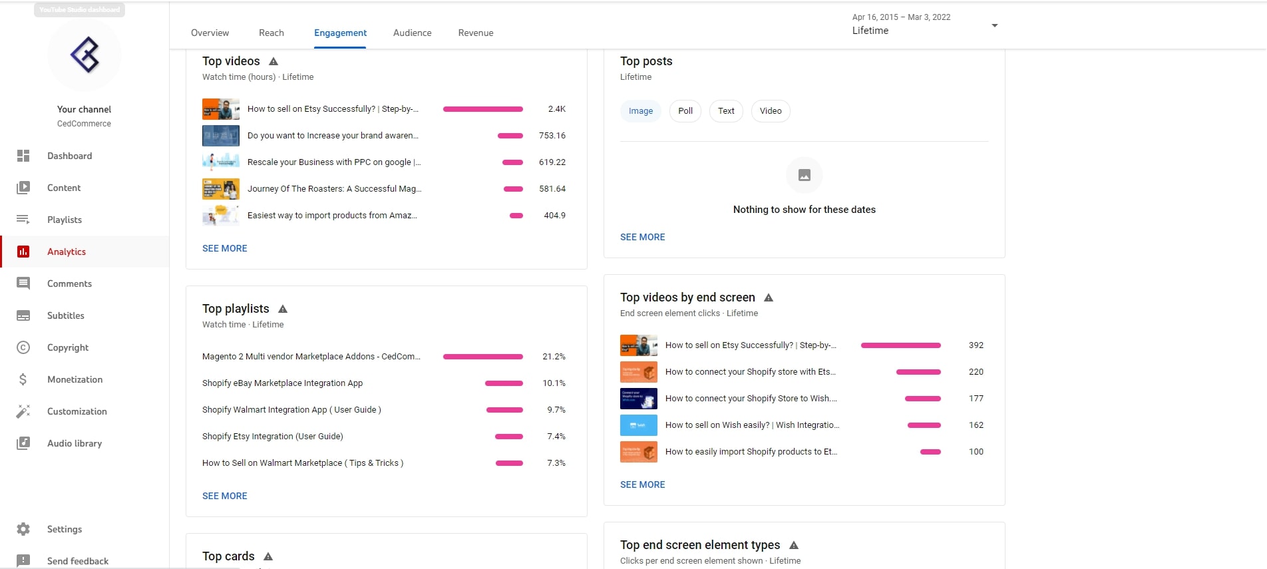Click thumbnail of 'How to easily import Shopify products'

(x=639, y=452)
